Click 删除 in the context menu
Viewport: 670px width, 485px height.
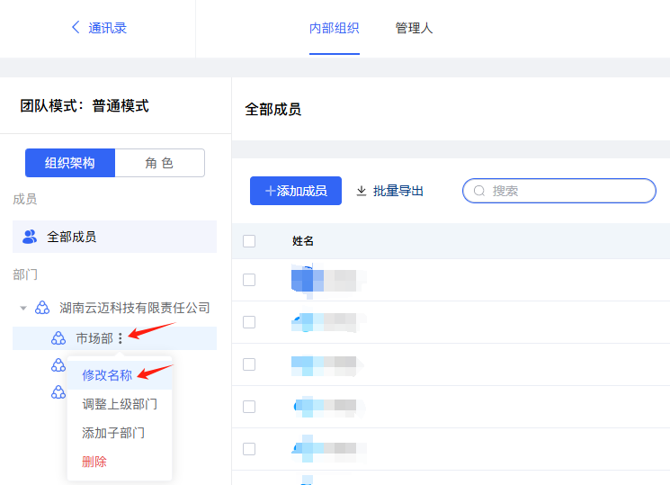94,462
